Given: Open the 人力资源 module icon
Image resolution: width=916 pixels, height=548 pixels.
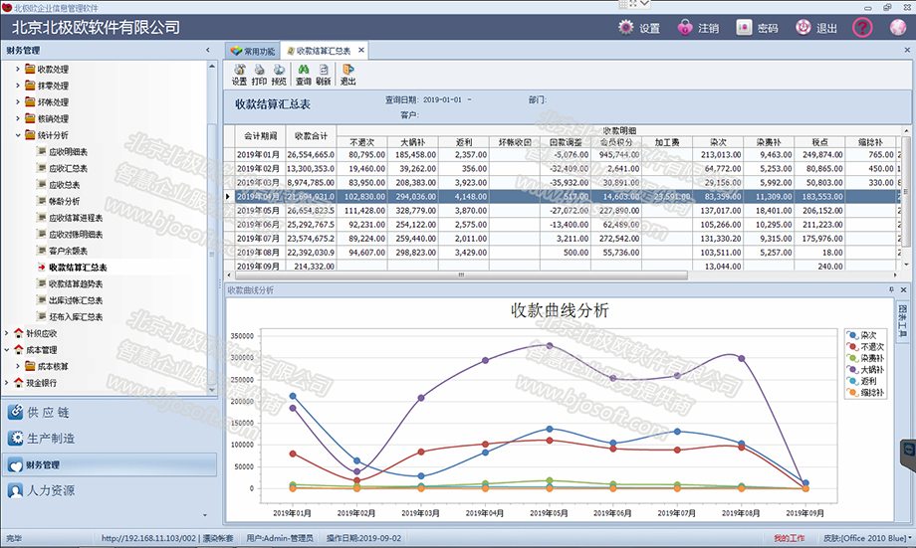Looking at the screenshot, I should [x=15, y=490].
